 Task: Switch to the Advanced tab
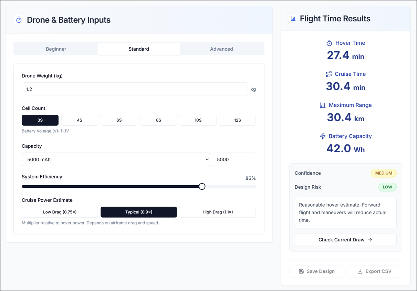coord(222,49)
